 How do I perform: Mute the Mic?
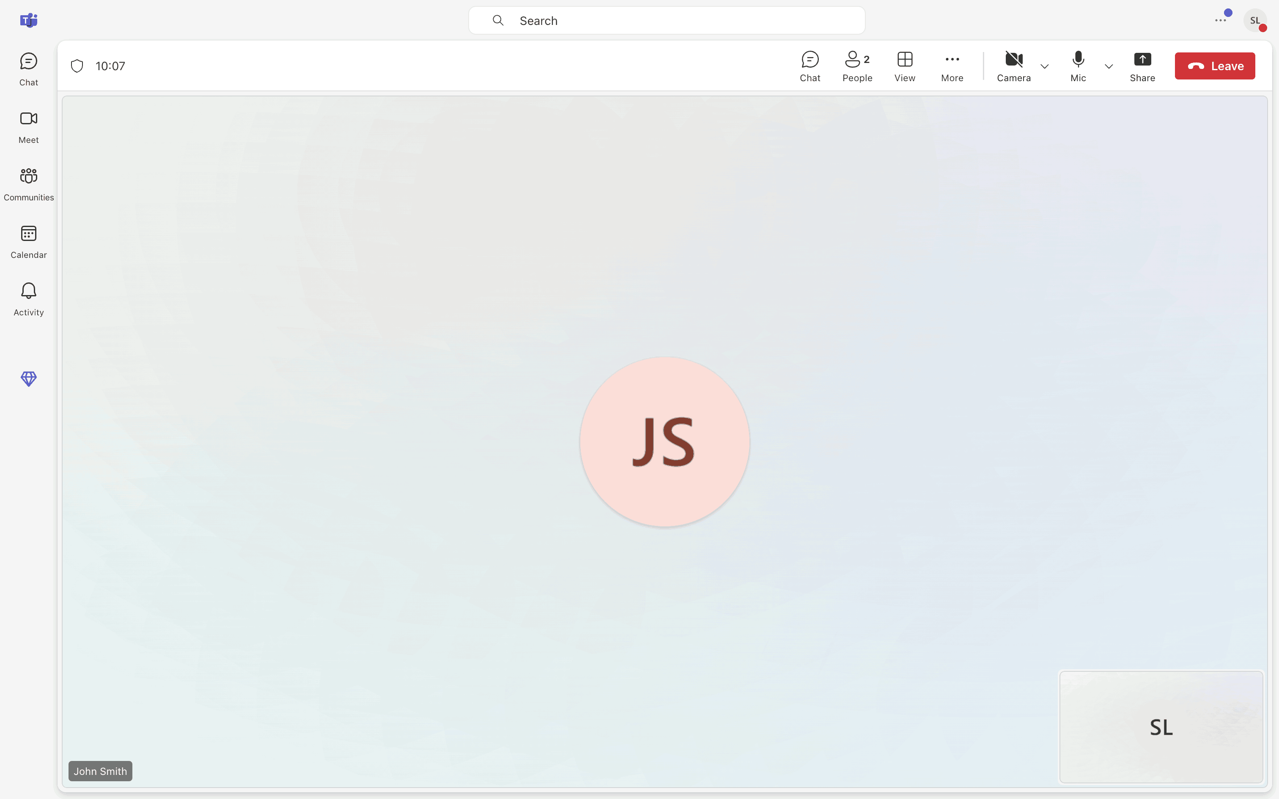click(x=1078, y=66)
